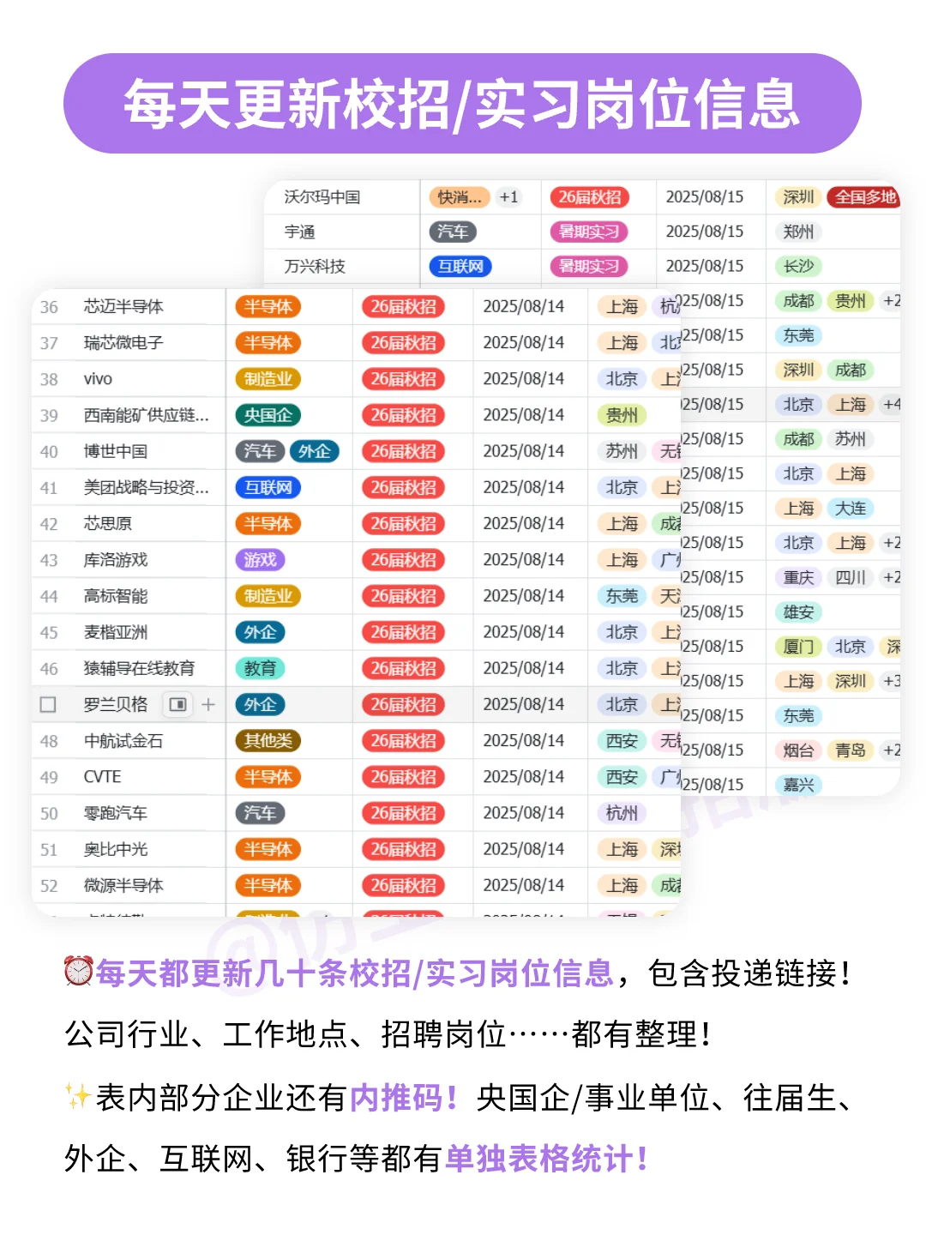Viewport: 926px width, 1235px height.
Task: Select the 制造业 tag in the vivo row
Action: (x=268, y=379)
